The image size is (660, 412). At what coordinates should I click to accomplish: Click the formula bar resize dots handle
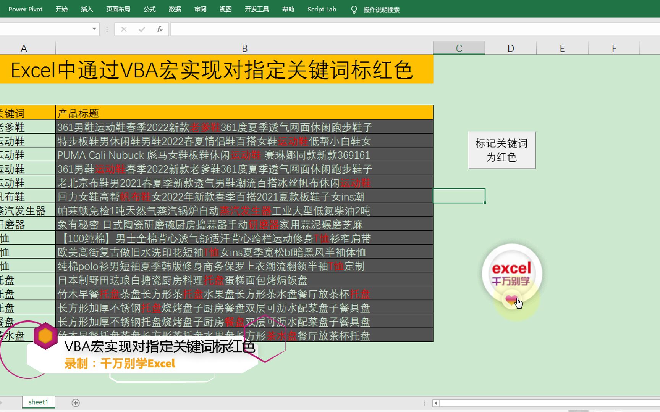pos(107,29)
